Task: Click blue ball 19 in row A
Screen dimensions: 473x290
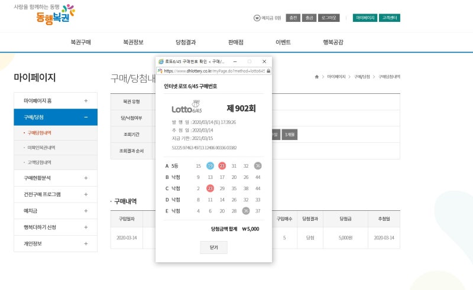Action: 210,166
